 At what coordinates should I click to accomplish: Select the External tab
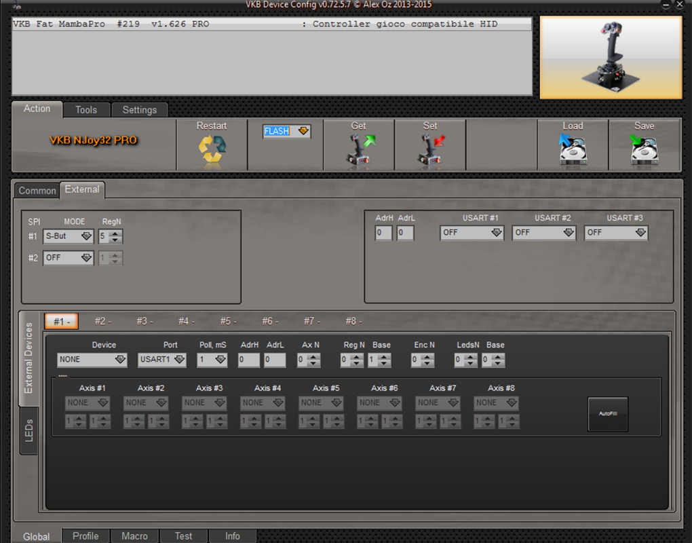click(82, 189)
